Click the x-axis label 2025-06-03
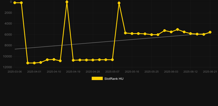Image resolution: width=218 pixels, height=106 pixels. tap(171, 72)
